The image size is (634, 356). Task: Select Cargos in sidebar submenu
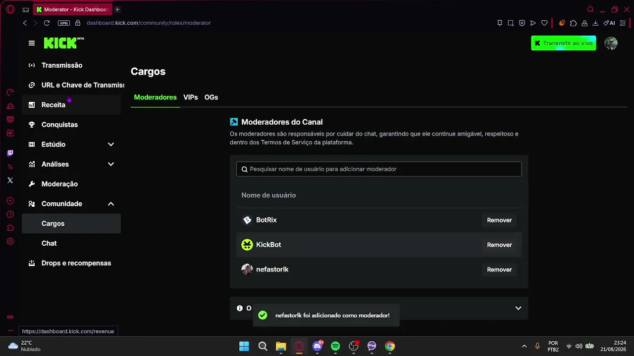71,223
